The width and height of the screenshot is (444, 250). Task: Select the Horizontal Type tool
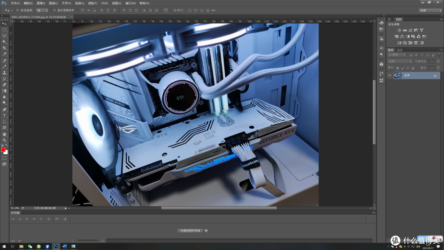pos(5,116)
